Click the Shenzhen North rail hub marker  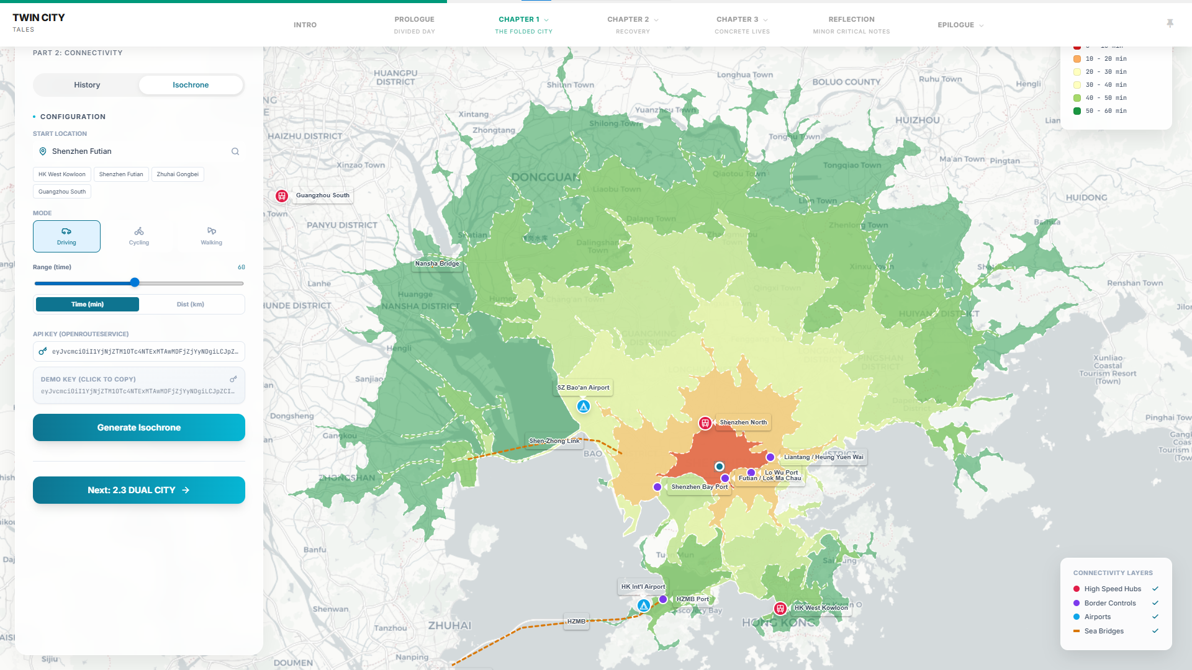tap(705, 423)
